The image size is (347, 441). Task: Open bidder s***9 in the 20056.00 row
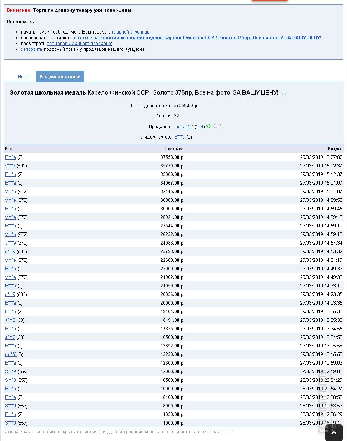[10, 295]
